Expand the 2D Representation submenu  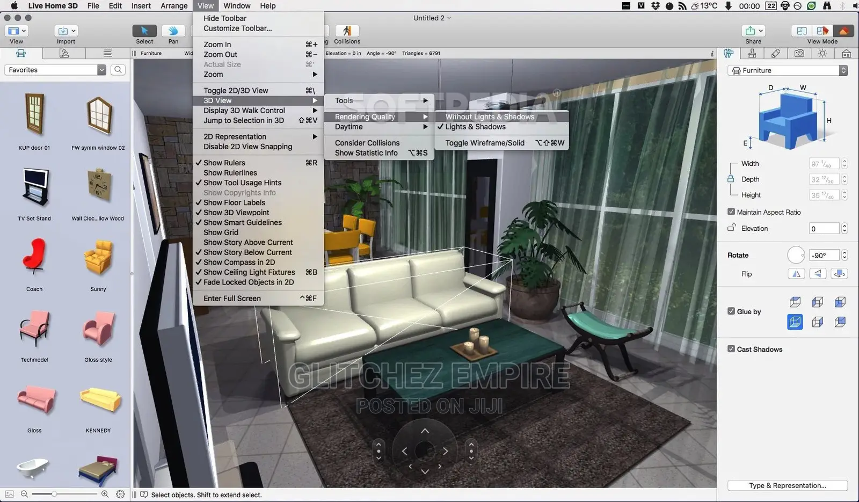pyautogui.click(x=258, y=136)
